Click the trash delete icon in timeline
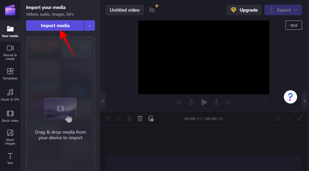Viewport: 309px width, 171px height. [140, 118]
